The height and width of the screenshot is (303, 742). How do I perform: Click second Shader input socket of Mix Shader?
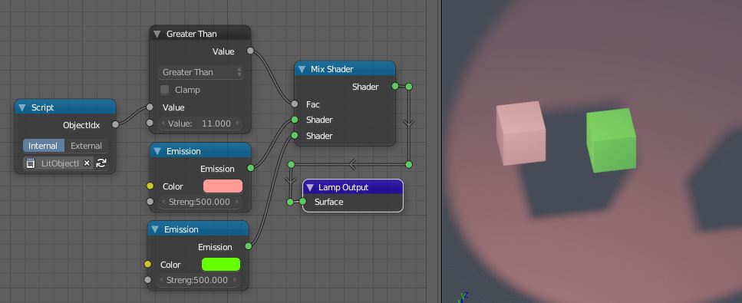[295, 136]
